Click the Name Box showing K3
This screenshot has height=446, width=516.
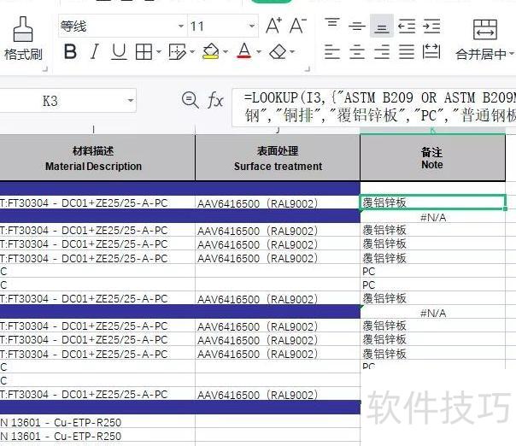(x=50, y=101)
